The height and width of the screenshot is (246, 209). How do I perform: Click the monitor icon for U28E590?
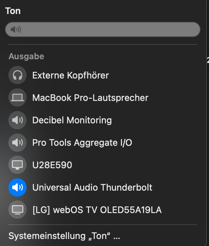coord(17,165)
